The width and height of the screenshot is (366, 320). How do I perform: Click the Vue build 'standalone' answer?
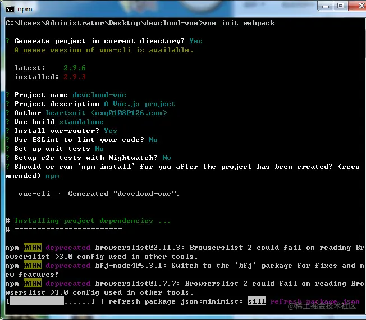(81, 122)
